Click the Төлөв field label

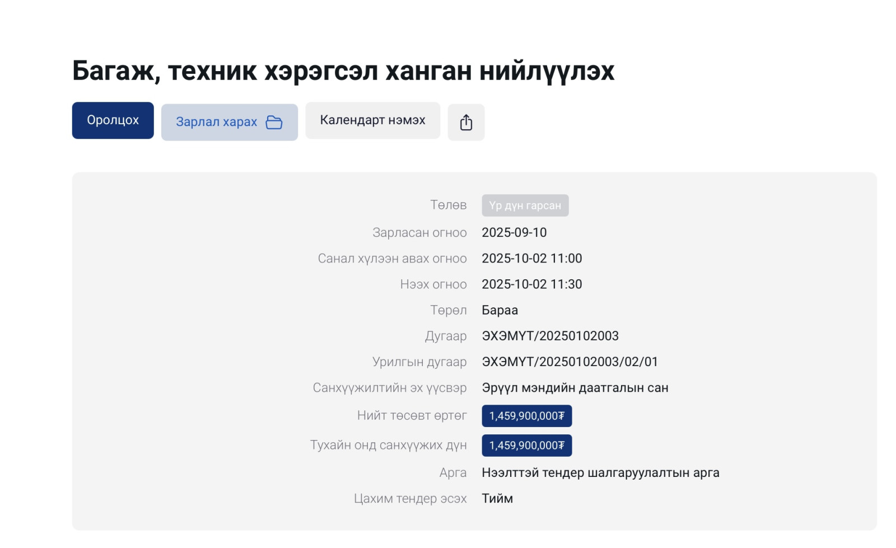click(x=448, y=205)
